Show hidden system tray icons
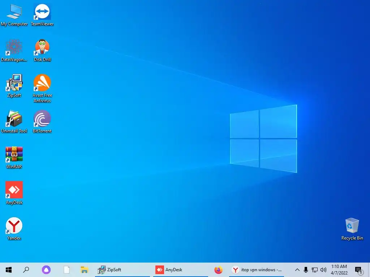Screen dimensions: 370x277 (x=297, y=270)
